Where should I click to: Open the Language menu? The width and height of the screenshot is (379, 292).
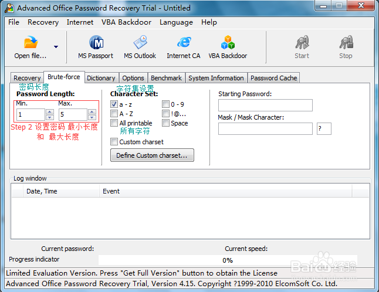pos(176,22)
